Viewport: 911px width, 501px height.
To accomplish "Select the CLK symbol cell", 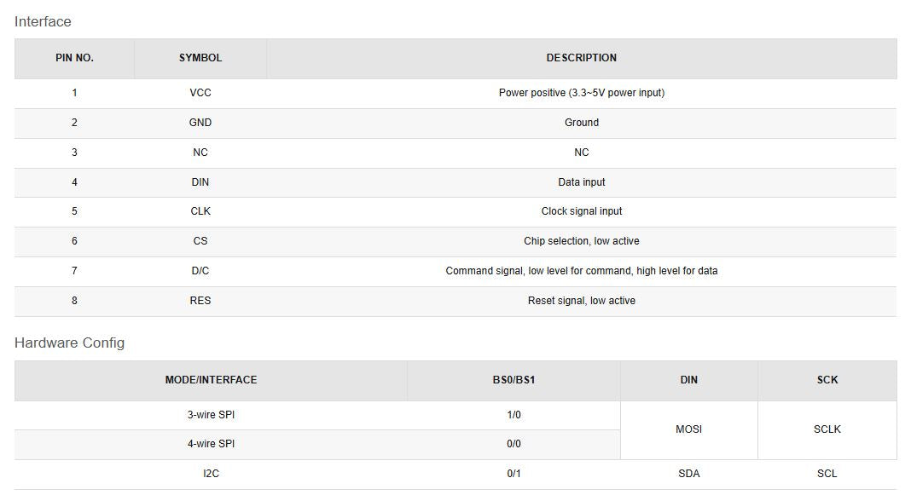I will coord(200,211).
